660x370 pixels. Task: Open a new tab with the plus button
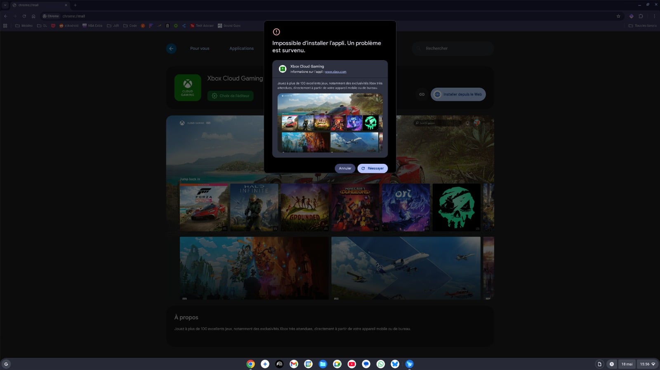coord(75,5)
